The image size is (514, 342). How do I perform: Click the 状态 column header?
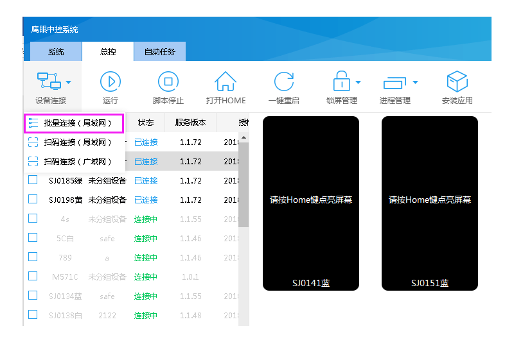[146, 123]
